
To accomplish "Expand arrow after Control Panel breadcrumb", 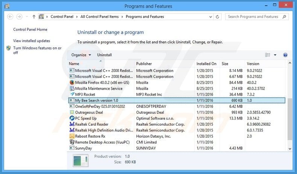I will tap(77, 16).
